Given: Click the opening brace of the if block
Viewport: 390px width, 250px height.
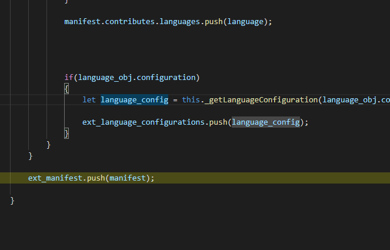Looking at the screenshot, I should pos(66,89).
